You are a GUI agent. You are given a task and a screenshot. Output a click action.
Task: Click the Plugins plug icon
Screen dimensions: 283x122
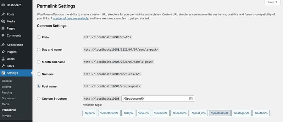3,52
